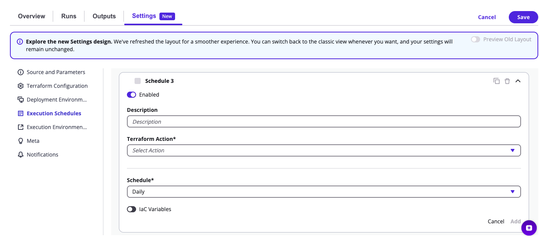Click the duplicate Schedule 3 icon
539x239 pixels.
point(497,81)
